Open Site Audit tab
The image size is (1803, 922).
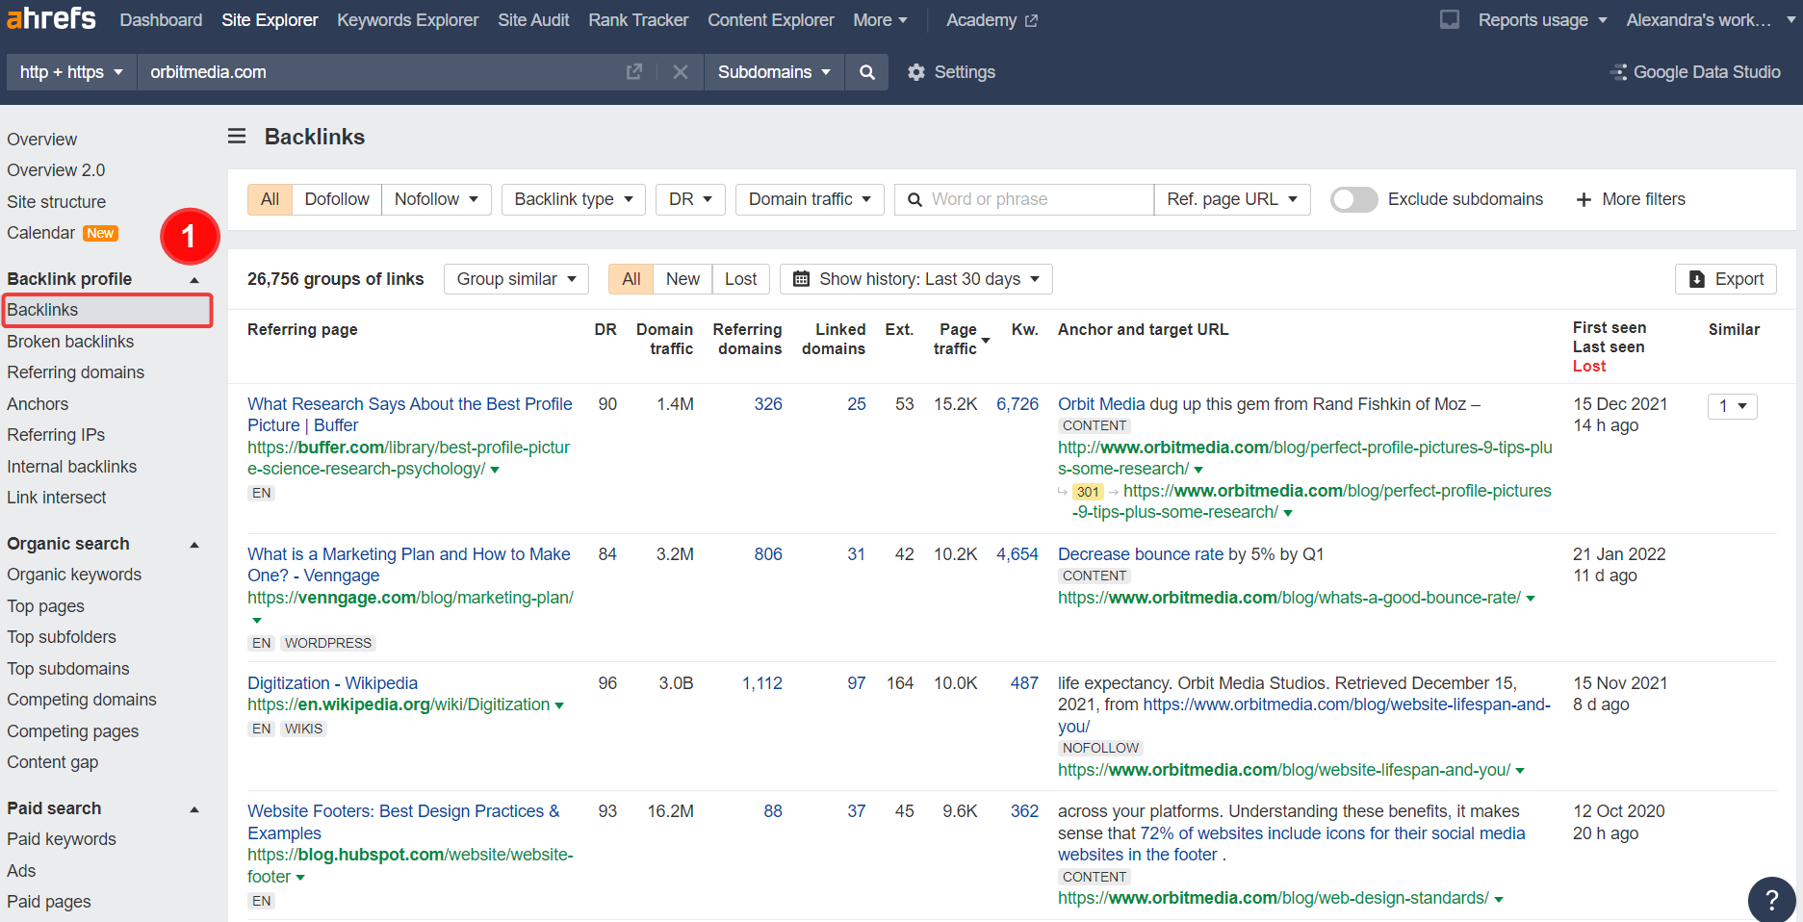(x=533, y=20)
